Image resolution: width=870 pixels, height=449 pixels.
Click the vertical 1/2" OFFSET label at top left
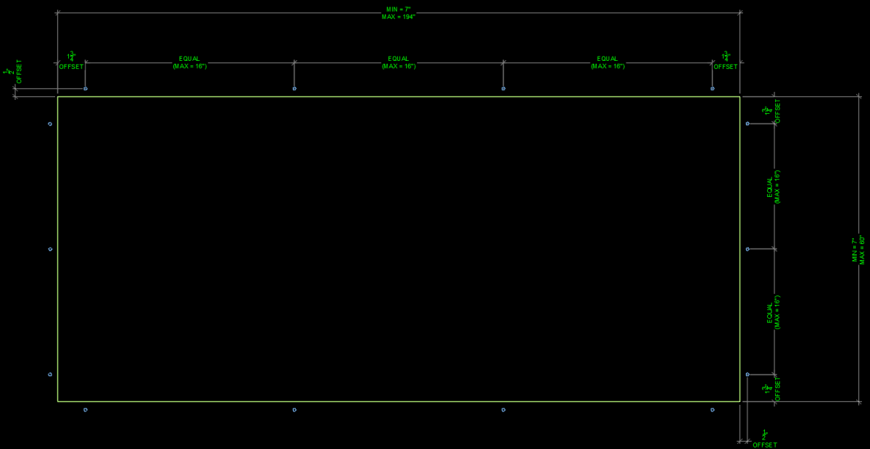pyautogui.click(x=14, y=72)
